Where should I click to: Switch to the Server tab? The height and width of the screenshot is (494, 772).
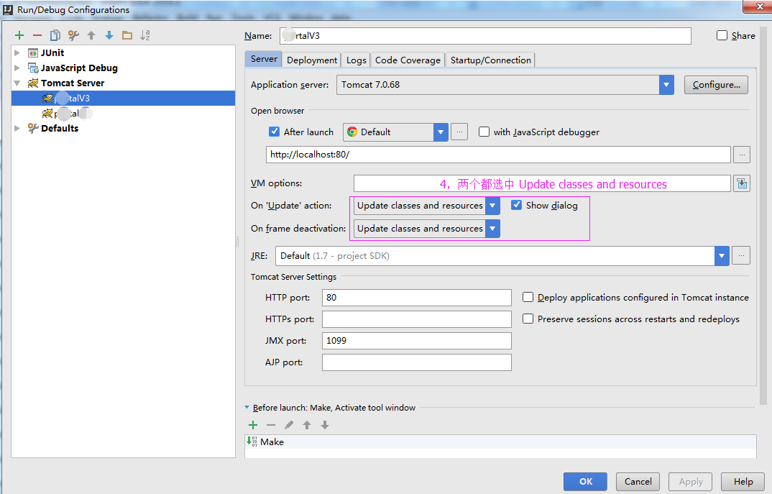click(264, 59)
